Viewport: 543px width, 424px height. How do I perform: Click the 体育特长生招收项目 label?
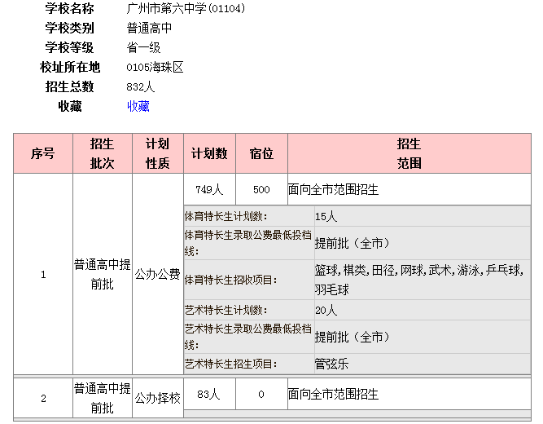231,280
